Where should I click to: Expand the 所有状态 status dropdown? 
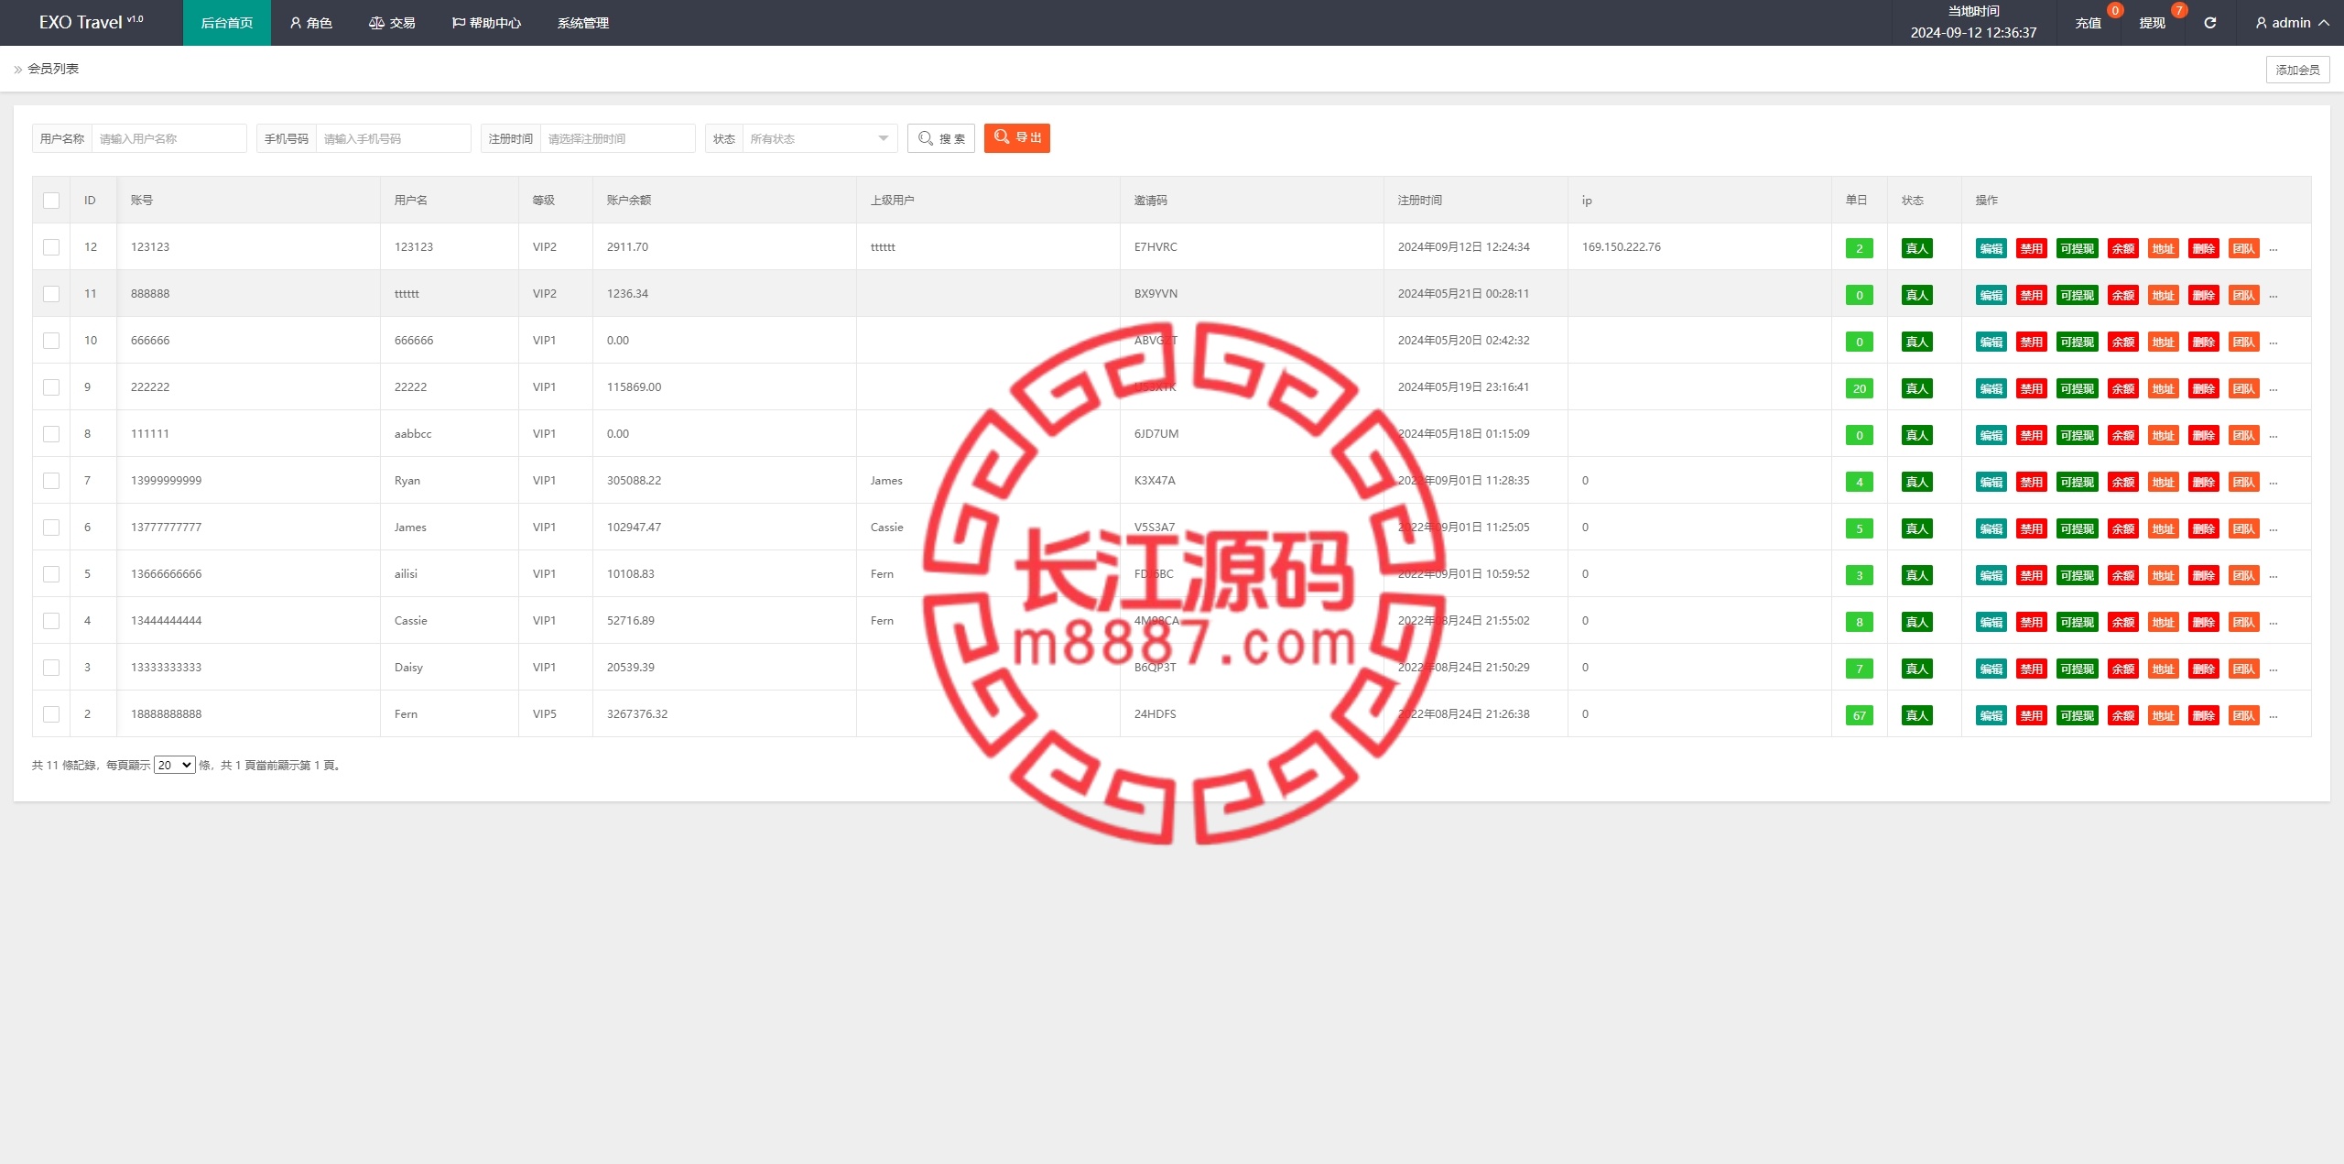point(819,138)
